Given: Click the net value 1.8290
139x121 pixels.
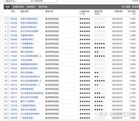Looking at the screenshot, I should (132, 56).
